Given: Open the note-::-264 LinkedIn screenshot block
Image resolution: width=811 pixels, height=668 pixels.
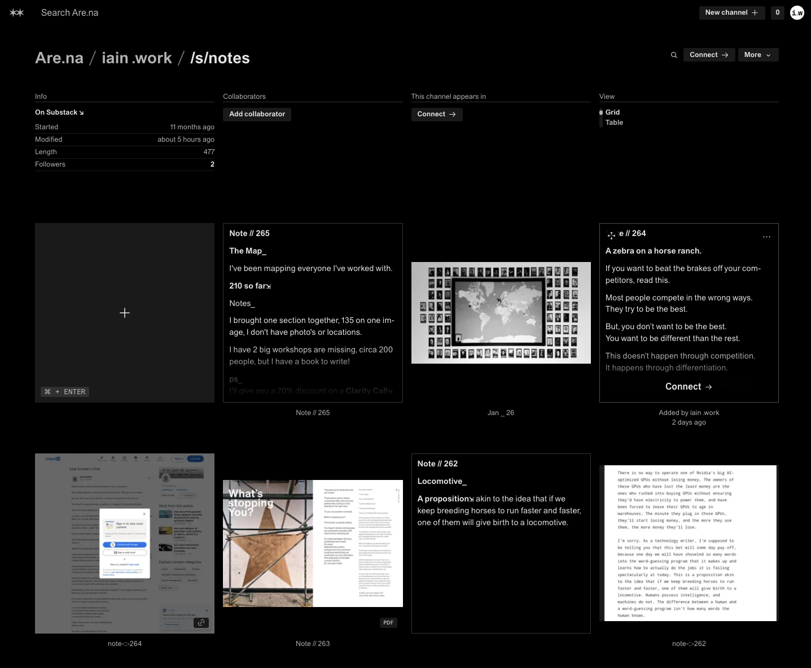Looking at the screenshot, I should (125, 543).
